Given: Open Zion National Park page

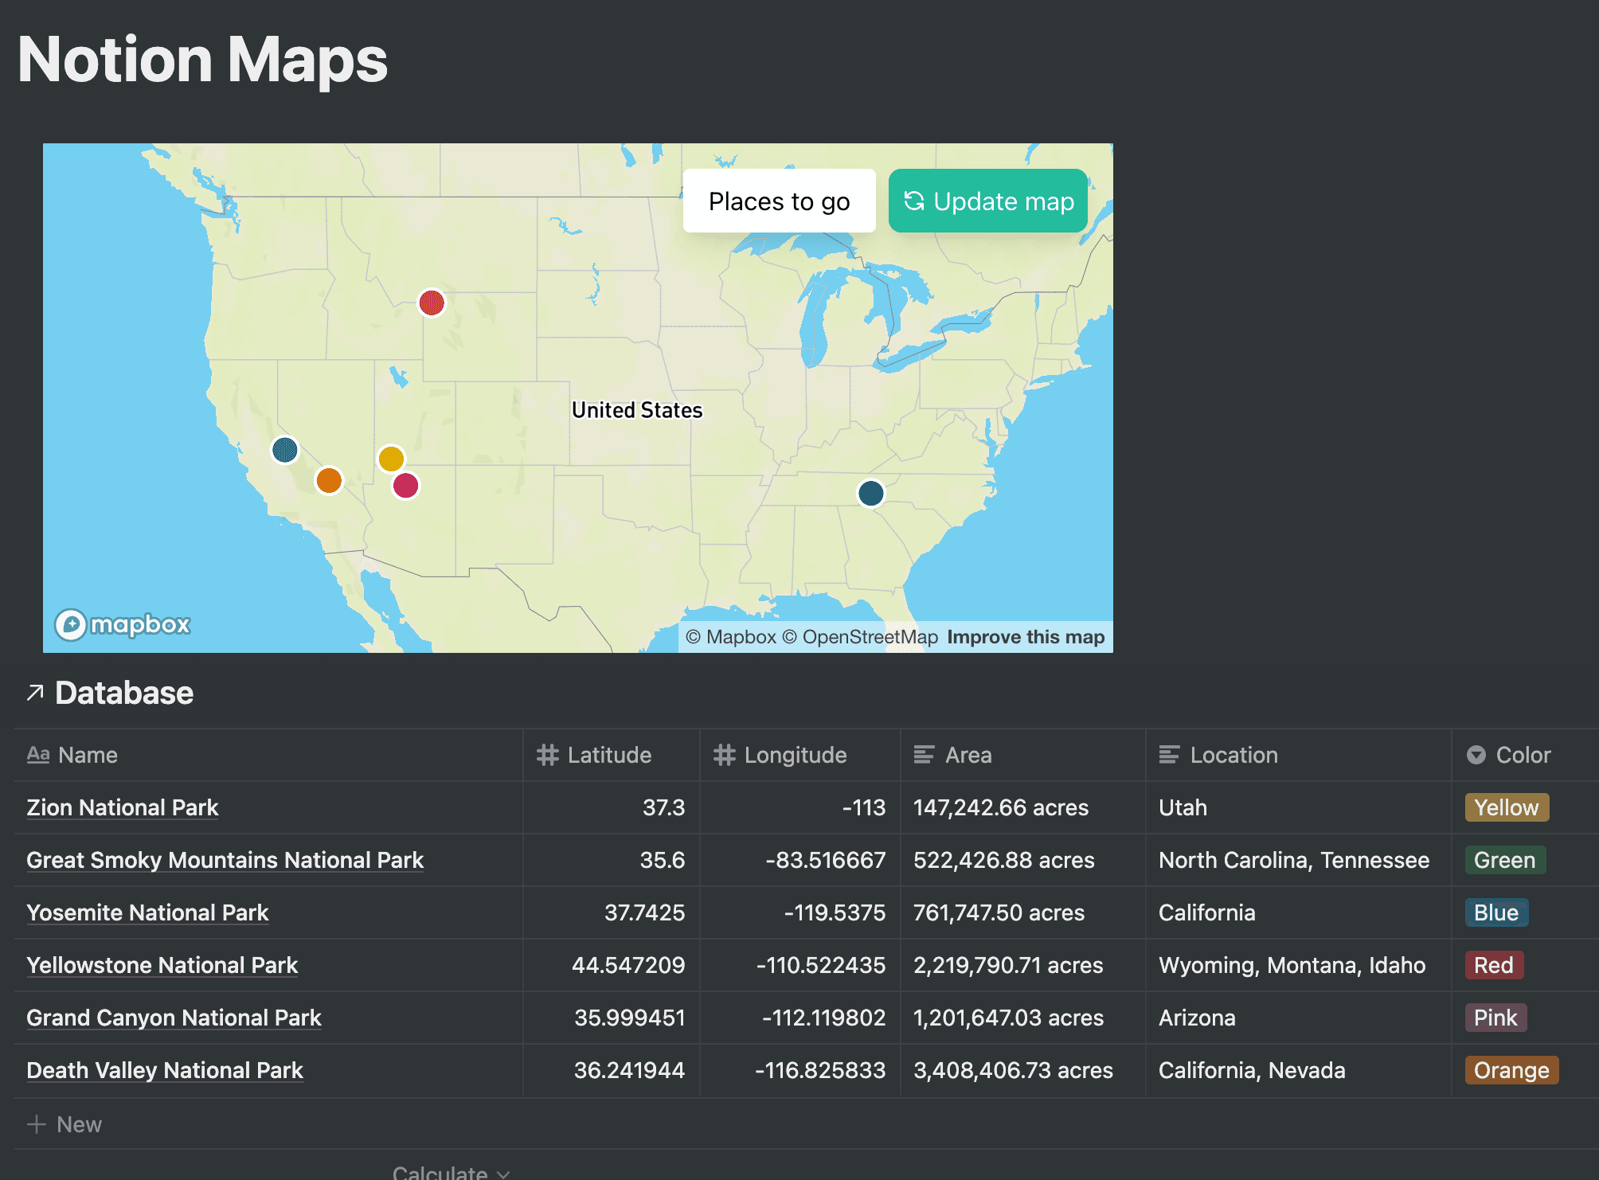Looking at the screenshot, I should point(122,807).
